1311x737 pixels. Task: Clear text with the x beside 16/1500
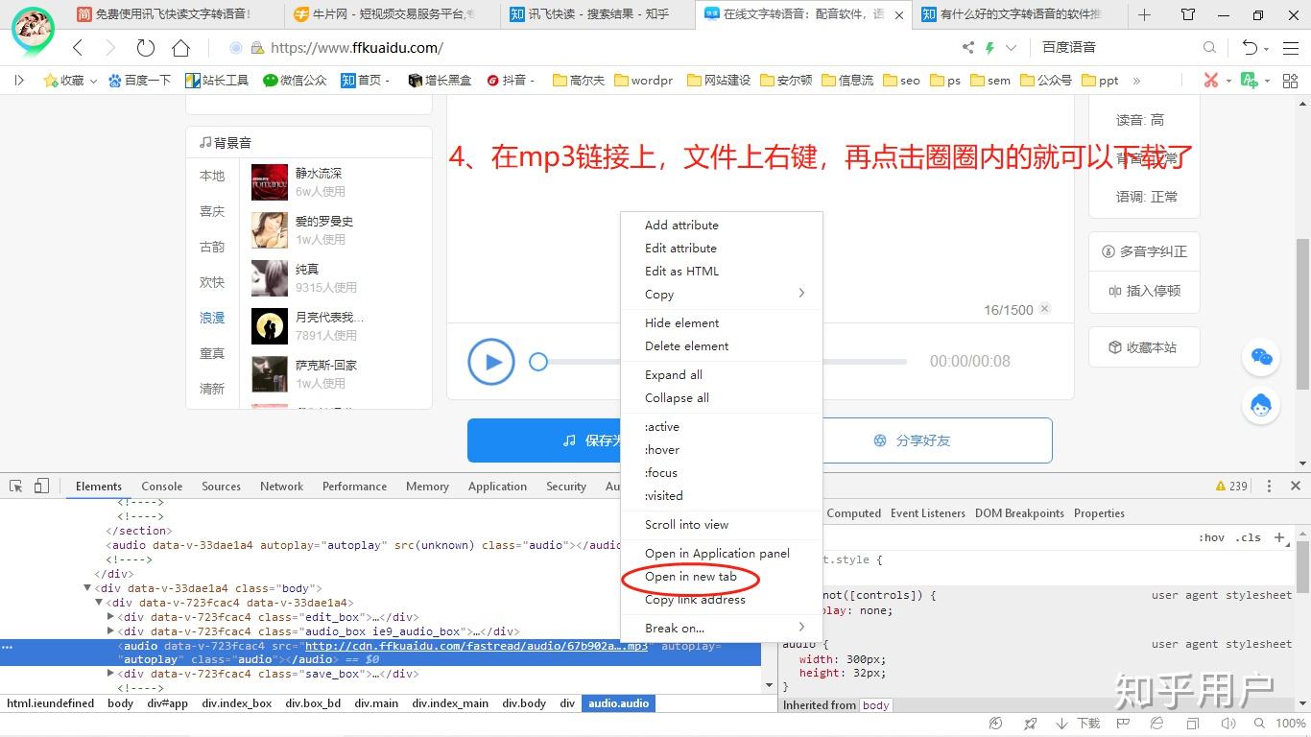[x=1045, y=309]
